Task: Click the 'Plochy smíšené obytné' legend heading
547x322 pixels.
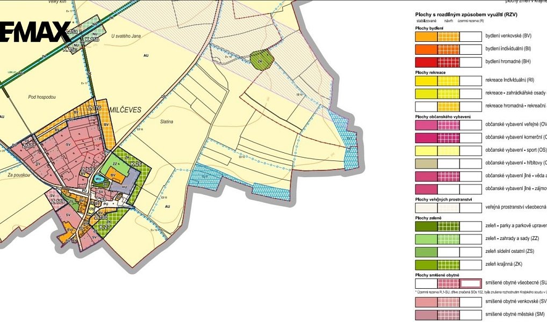Action: [x=437, y=275]
